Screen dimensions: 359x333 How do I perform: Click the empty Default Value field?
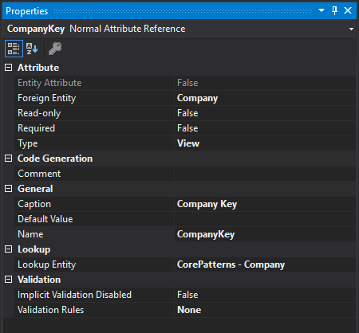[x=265, y=219]
